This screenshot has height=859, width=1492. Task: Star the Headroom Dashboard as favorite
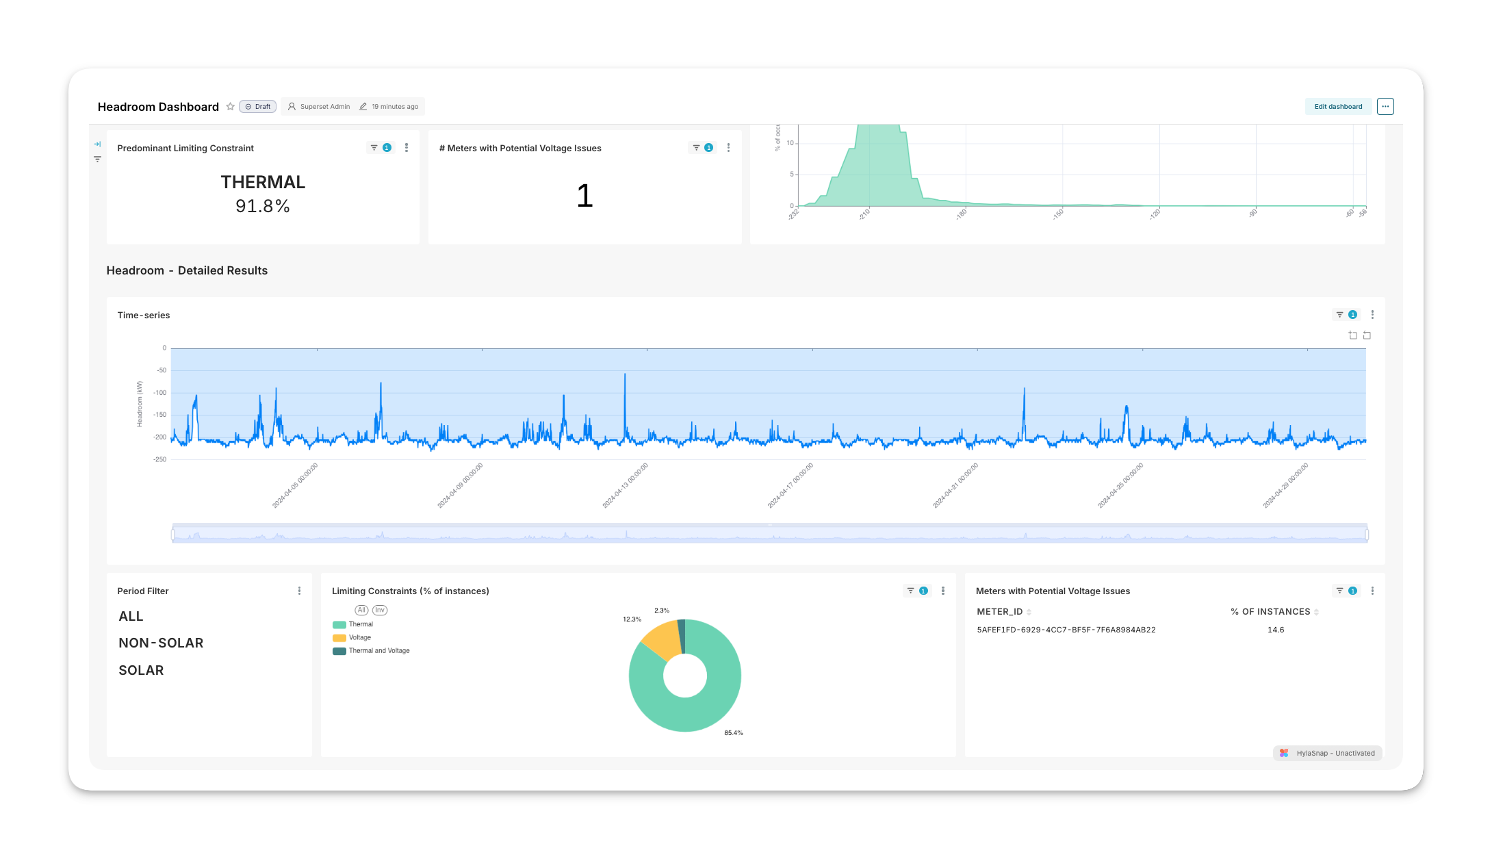click(x=231, y=107)
